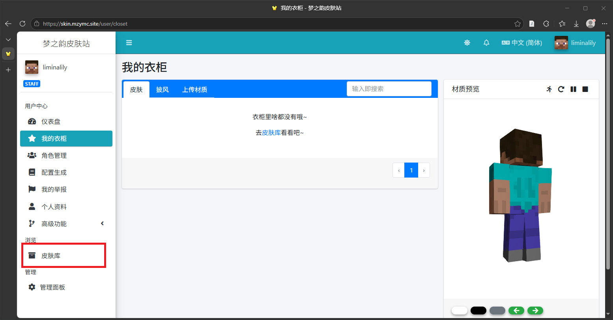Open the favorites list icon
Viewport: 613px width, 320px height.
[x=562, y=24]
